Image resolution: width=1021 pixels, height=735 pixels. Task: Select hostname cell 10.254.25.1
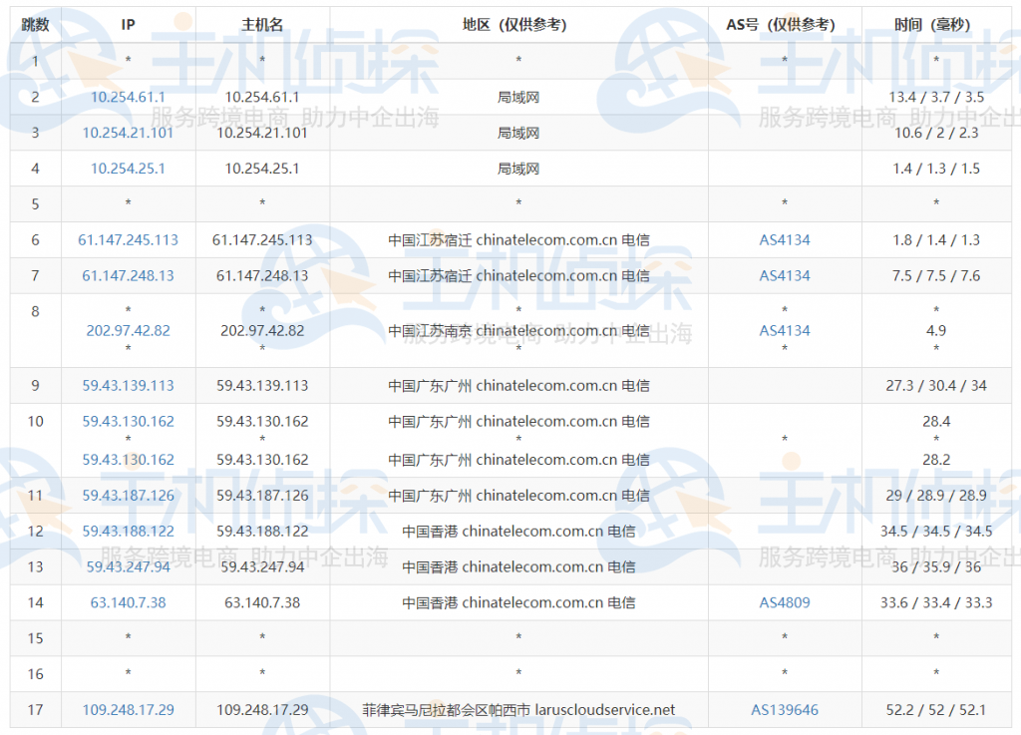[x=262, y=169]
